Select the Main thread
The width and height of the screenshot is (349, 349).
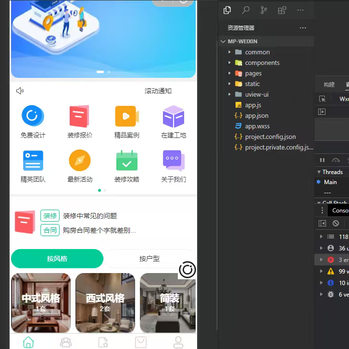click(330, 182)
